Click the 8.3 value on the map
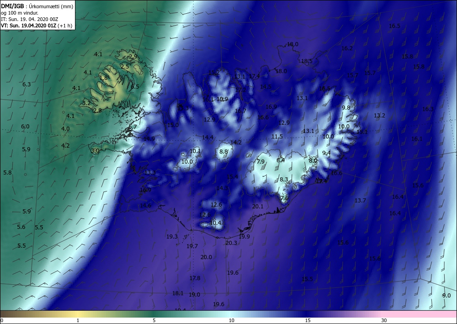457x324 pixels. click(x=284, y=180)
